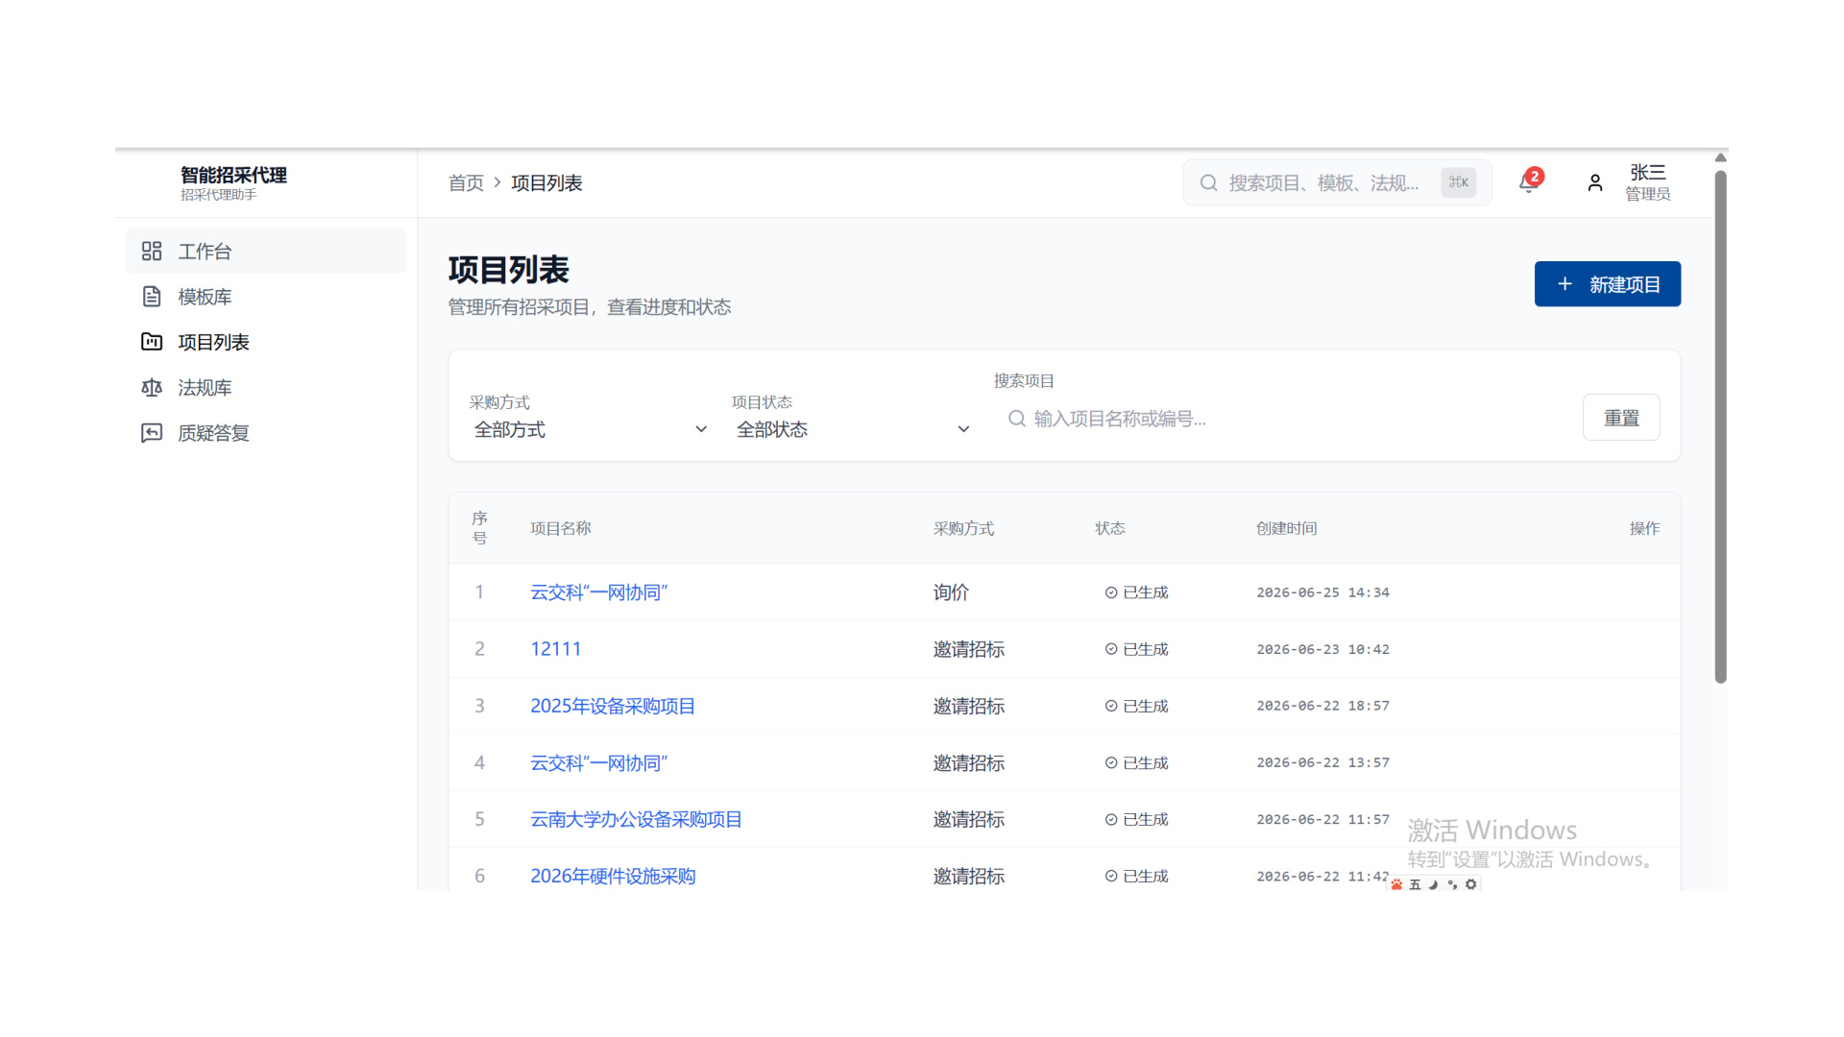
Task: Click timestamp 2026-06-25 14:34
Action: click(x=1322, y=592)
